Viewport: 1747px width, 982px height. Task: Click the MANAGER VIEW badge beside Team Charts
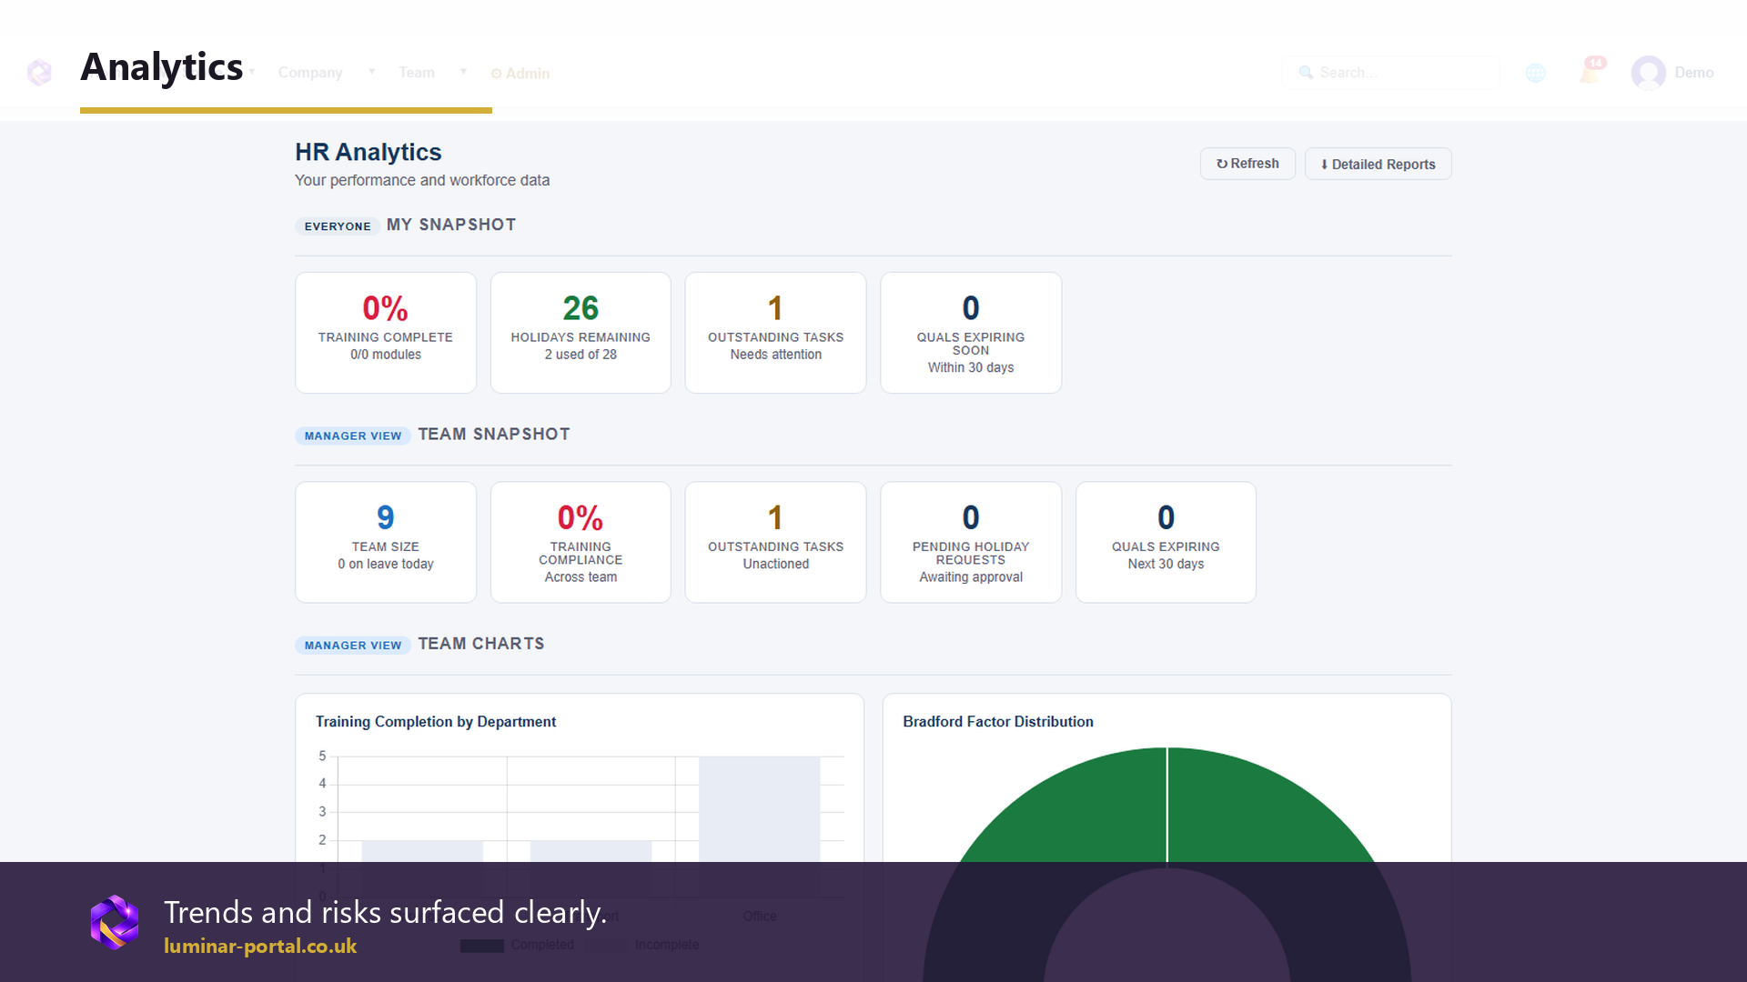point(353,645)
